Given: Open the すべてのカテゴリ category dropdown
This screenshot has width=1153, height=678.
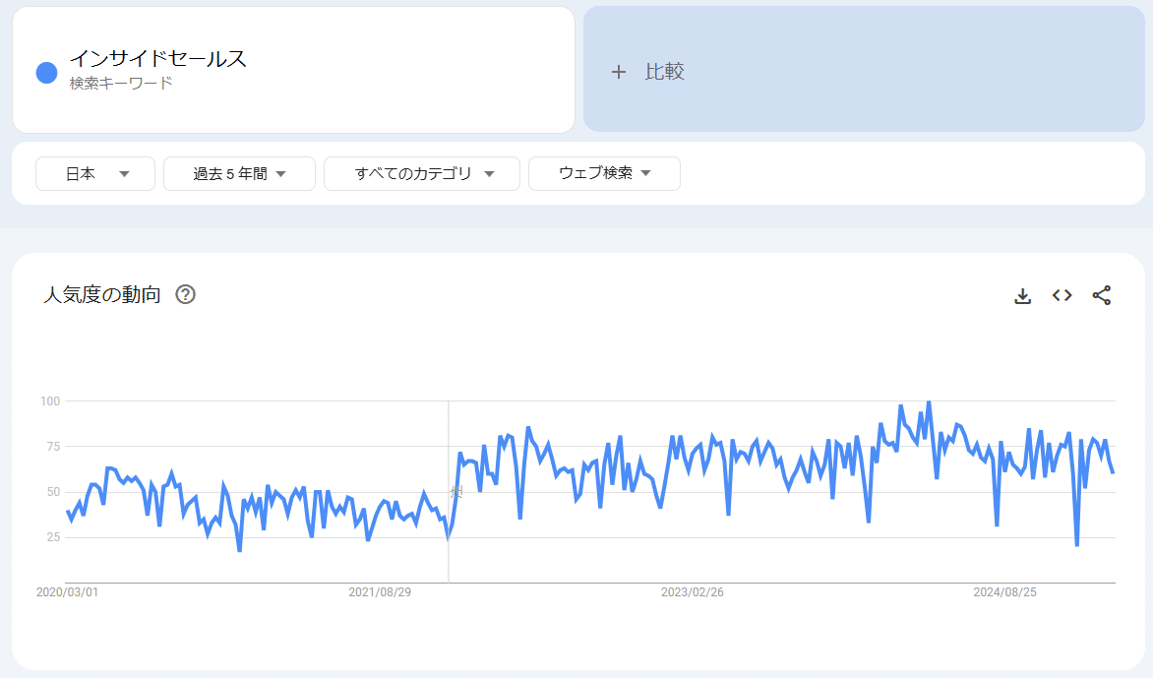Looking at the screenshot, I should tap(421, 173).
